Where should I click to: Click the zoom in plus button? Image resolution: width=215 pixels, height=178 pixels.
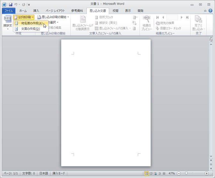[x=206, y=173]
